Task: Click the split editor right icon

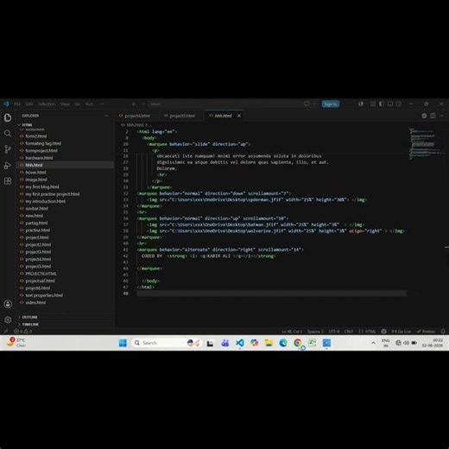Action: 433,116
